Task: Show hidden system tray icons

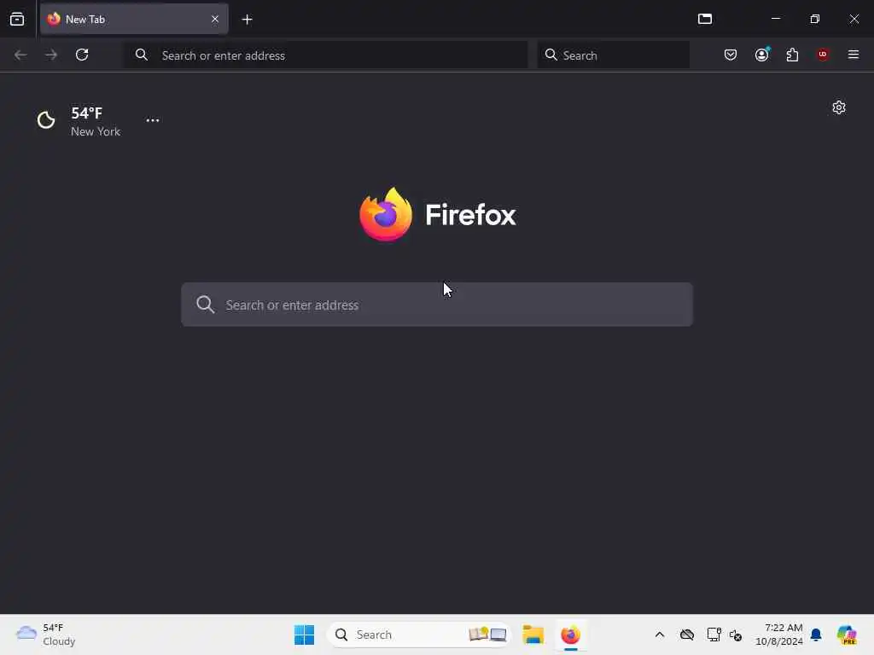Action: click(x=660, y=635)
